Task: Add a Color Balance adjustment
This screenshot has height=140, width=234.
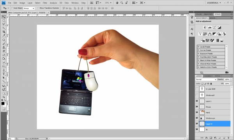Action: pos(210,34)
